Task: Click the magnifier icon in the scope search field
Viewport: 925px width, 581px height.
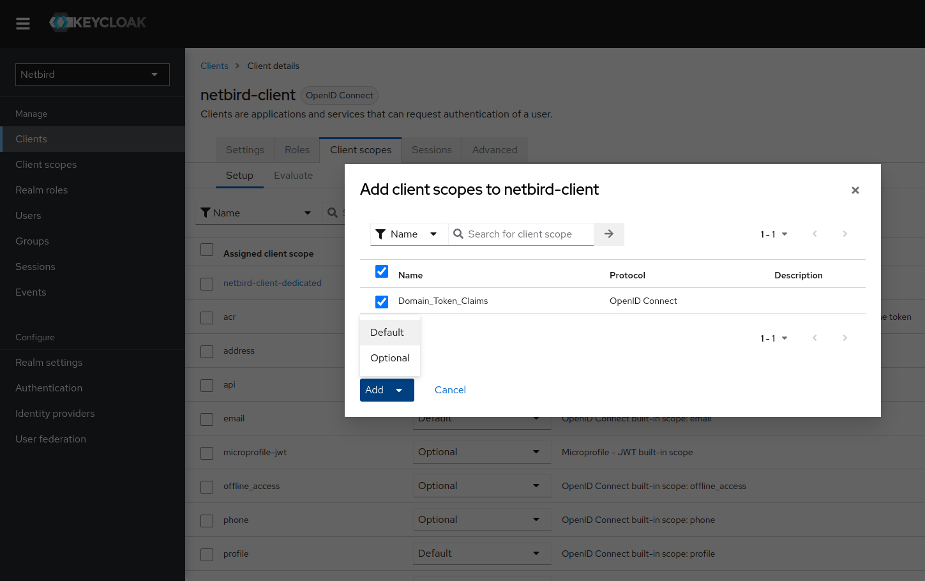Action: (458, 234)
